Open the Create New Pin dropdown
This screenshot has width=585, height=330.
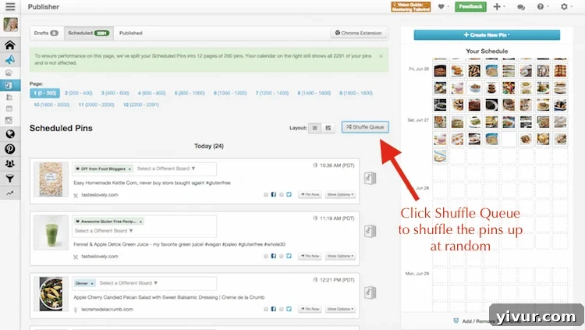click(x=487, y=35)
